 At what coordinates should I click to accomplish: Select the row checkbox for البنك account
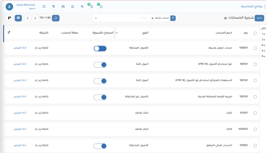coord(255,113)
